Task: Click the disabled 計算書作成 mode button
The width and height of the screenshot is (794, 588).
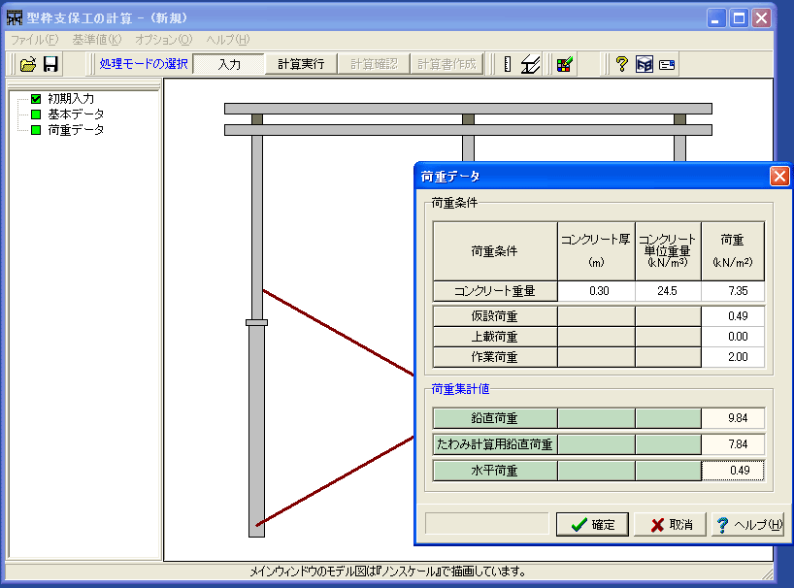Action: coord(447,64)
